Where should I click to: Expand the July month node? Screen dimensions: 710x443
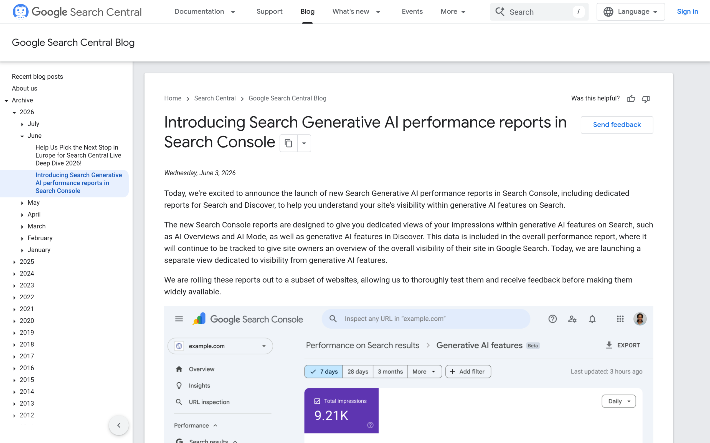tap(22, 124)
